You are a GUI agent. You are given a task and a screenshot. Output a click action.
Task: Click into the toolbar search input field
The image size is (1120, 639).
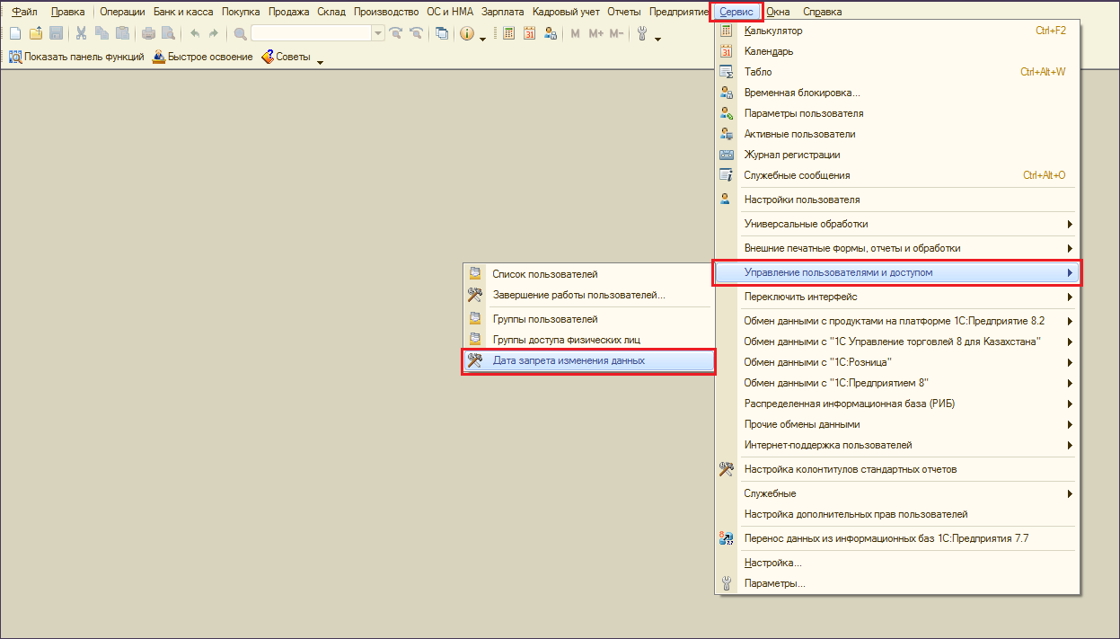click(x=311, y=34)
